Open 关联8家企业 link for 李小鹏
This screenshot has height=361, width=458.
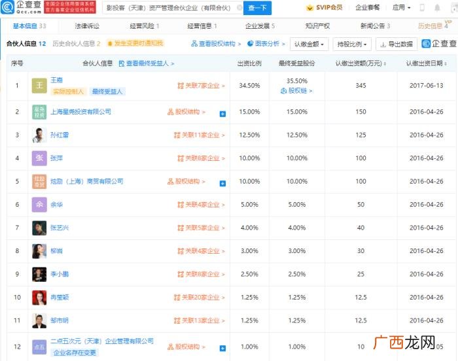tap(202, 274)
